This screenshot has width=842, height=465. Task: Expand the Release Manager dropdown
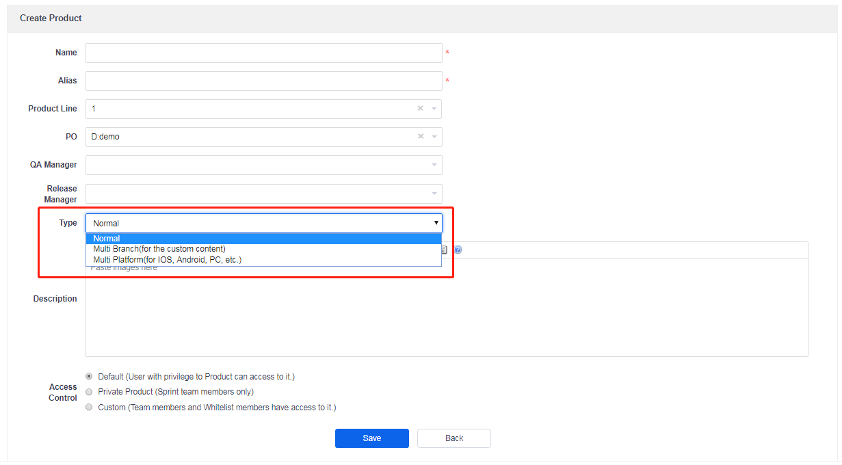coord(434,194)
